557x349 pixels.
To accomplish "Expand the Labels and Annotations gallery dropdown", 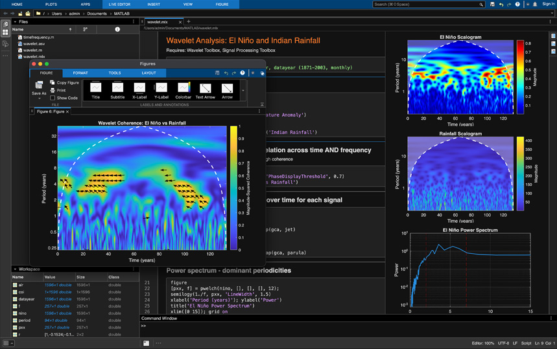I will click(x=243, y=91).
